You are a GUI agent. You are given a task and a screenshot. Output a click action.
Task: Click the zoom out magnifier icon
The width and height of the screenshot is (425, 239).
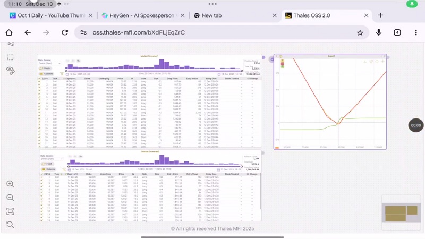point(10,198)
